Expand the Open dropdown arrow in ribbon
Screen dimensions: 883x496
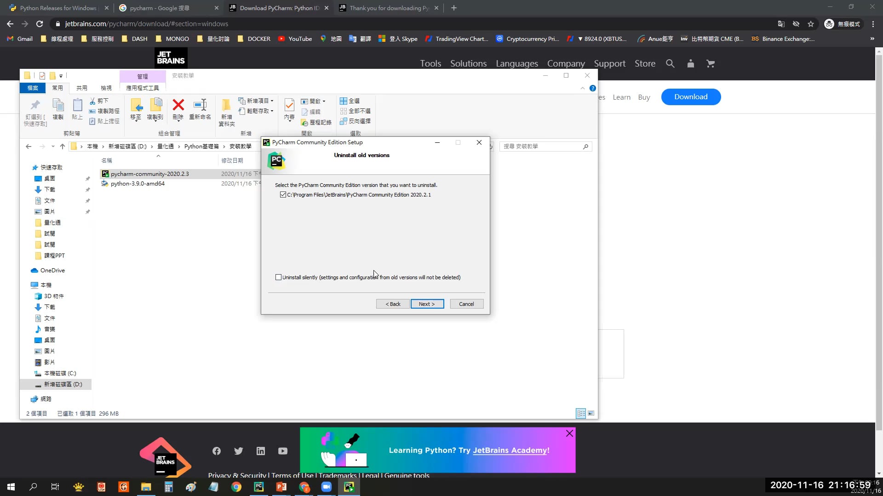[324, 101]
